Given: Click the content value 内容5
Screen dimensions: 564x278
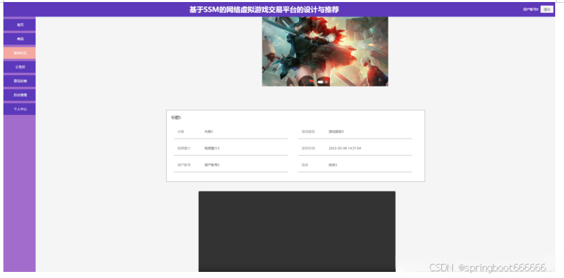Looking at the screenshot, I should (209, 132).
